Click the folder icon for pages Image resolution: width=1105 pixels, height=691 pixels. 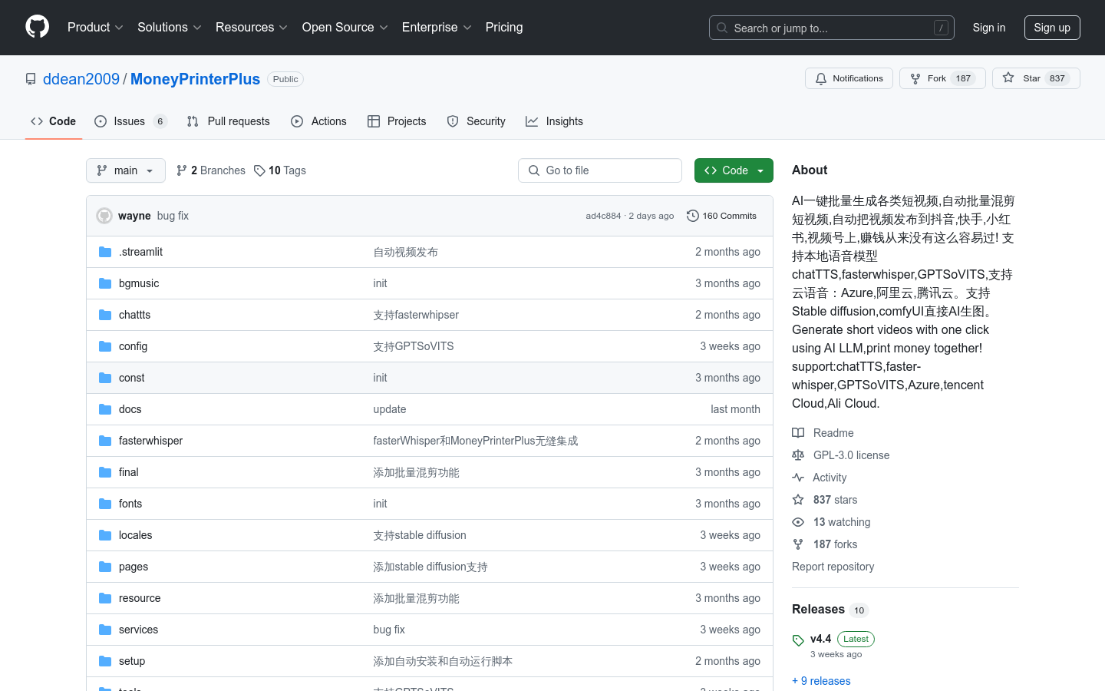click(x=105, y=567)
